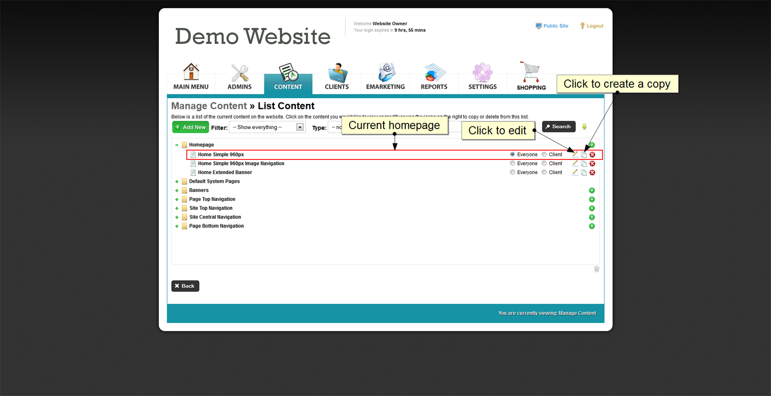
Task: Click green plus beside Page Bottom Navigation
Action: [x=592, y=226]
